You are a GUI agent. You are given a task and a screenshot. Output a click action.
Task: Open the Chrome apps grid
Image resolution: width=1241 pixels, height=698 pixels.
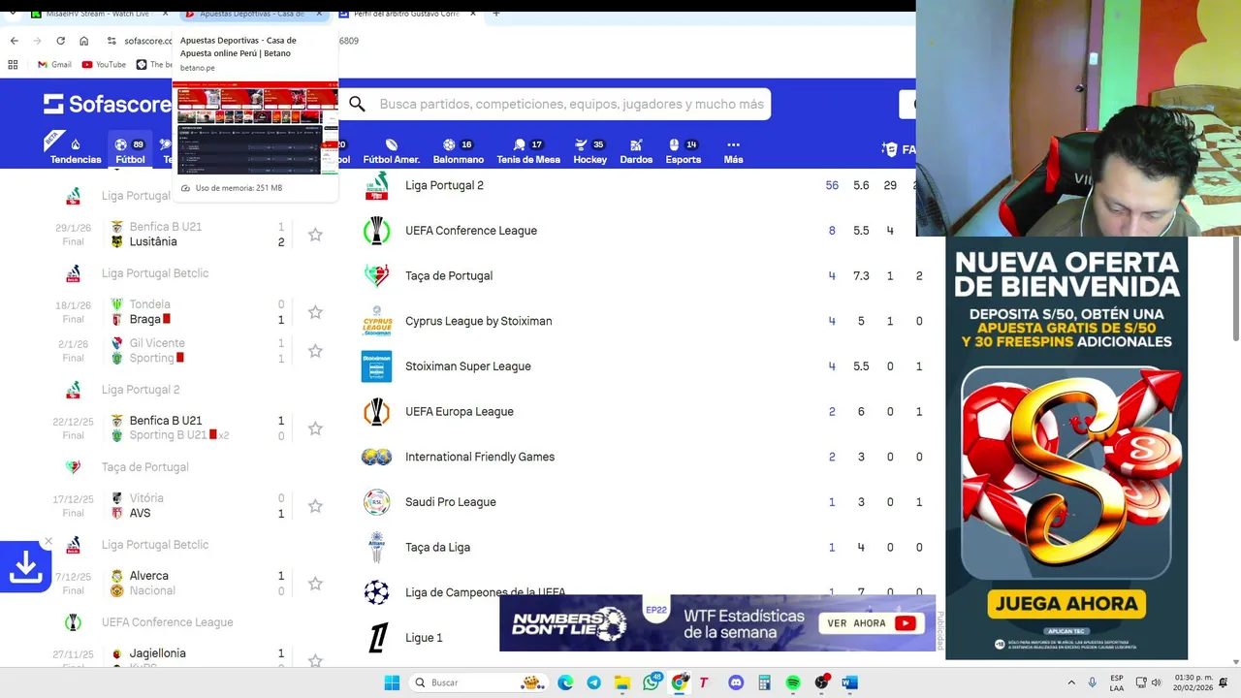13,64
